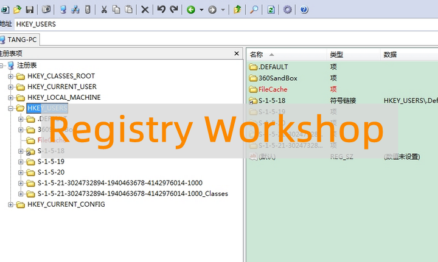Expand the HKEY_CLASSES_ROOT tree node
This screenshot has width=438, height=262.
11,76
